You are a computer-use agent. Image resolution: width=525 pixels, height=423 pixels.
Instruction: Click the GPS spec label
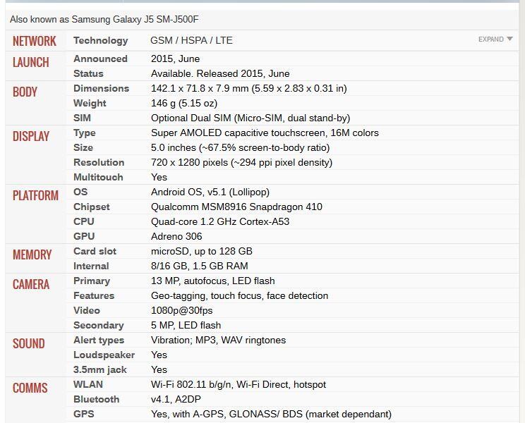tap(84, 414)
